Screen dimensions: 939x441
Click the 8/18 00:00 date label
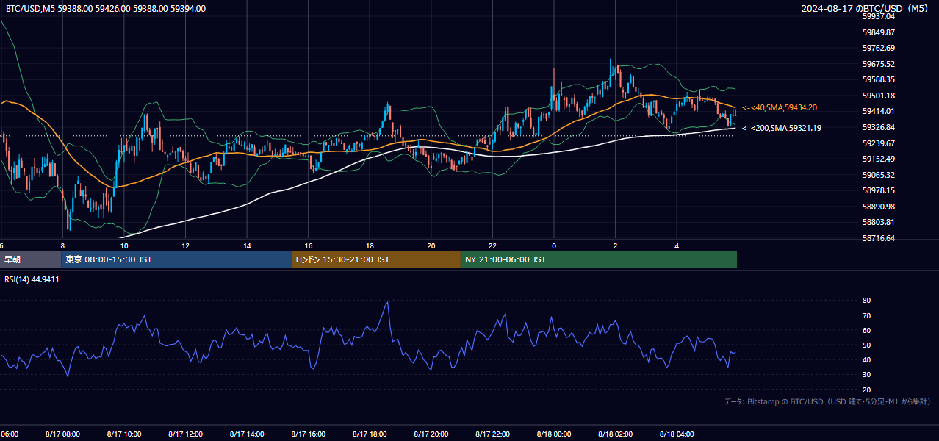point(554,434)
